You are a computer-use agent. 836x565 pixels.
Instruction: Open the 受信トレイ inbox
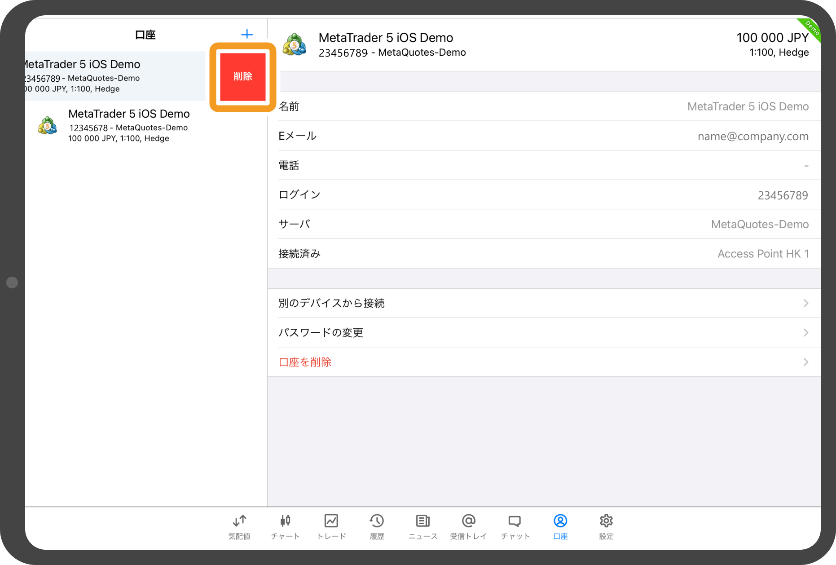[468, 526]
